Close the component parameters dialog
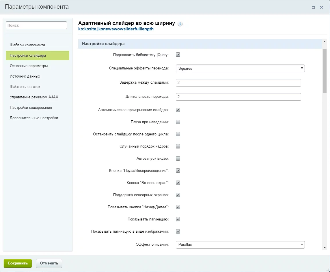The image size is (330, 272). [x=321, y=8]
